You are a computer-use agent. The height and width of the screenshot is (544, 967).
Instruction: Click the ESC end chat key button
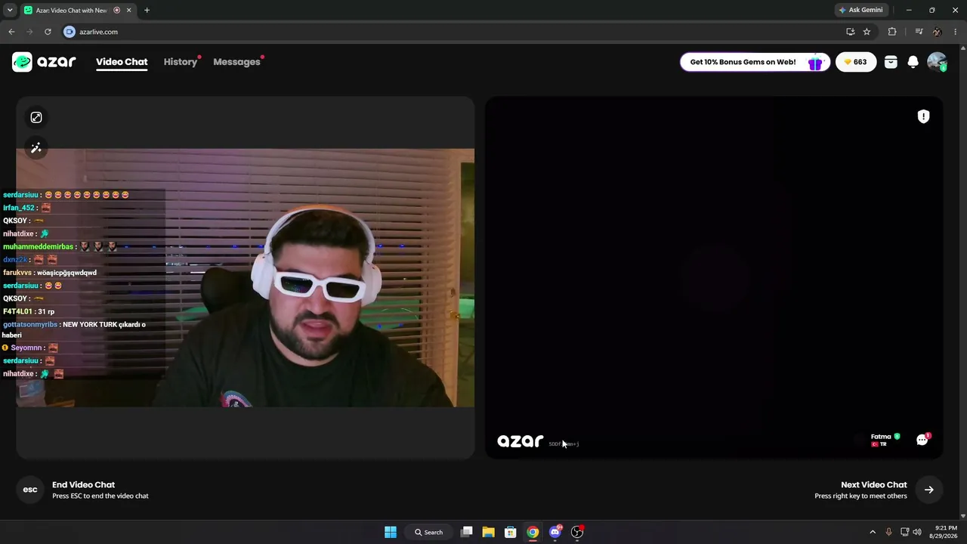pos(30,490)
